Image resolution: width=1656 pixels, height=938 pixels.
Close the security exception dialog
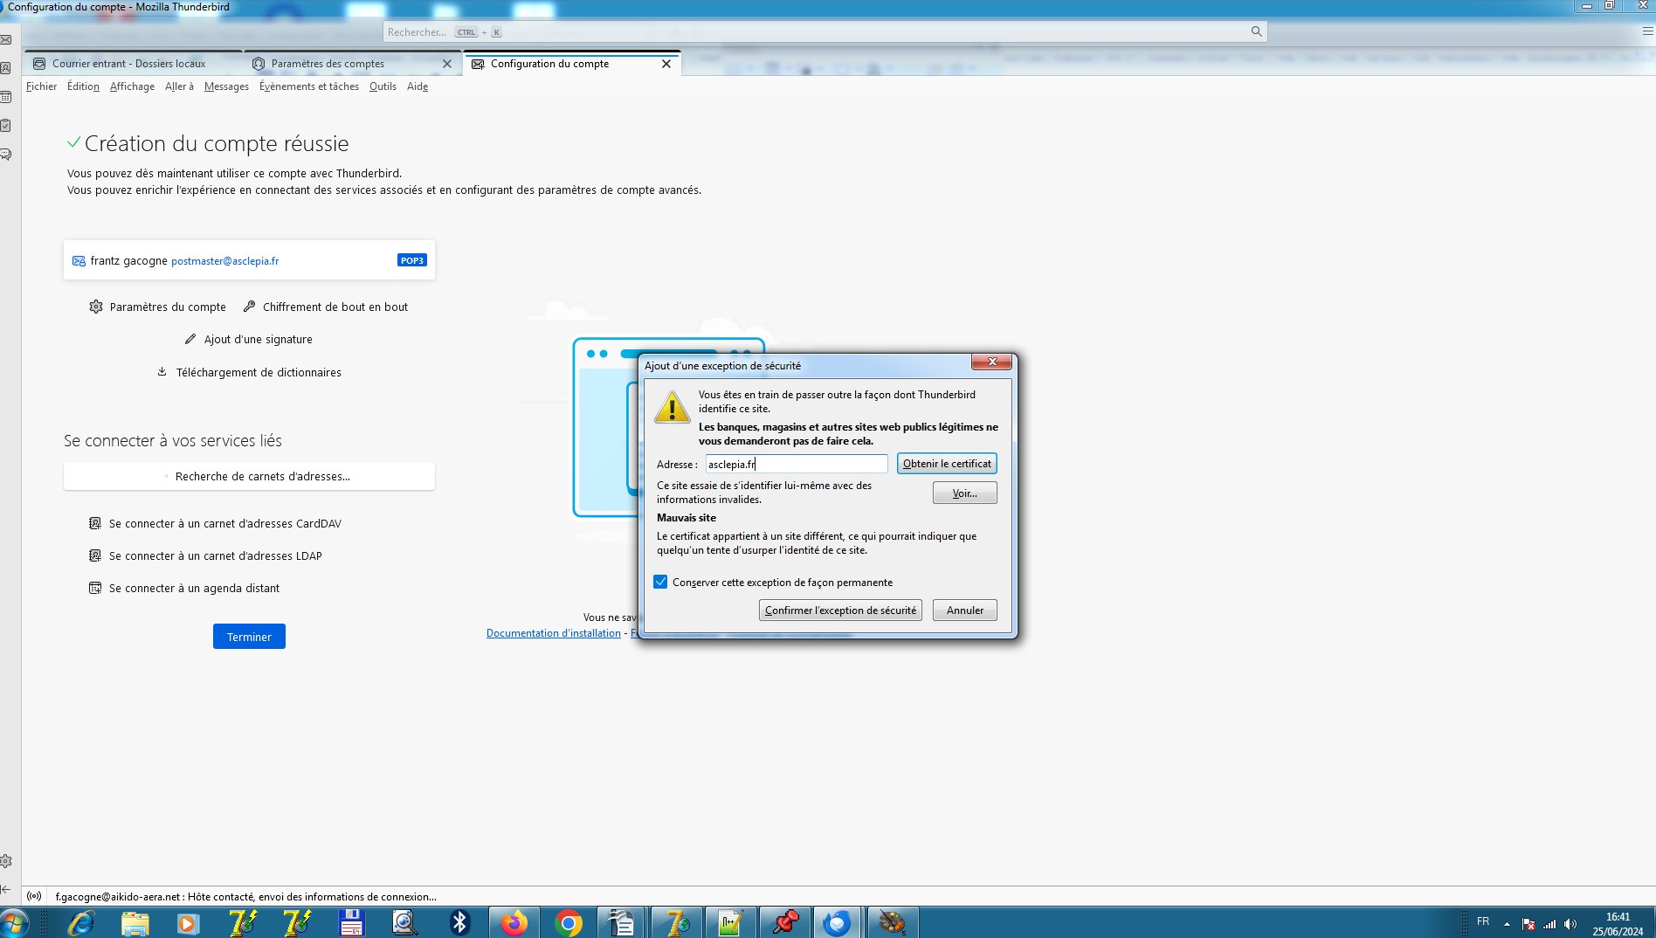click(991, 362)
